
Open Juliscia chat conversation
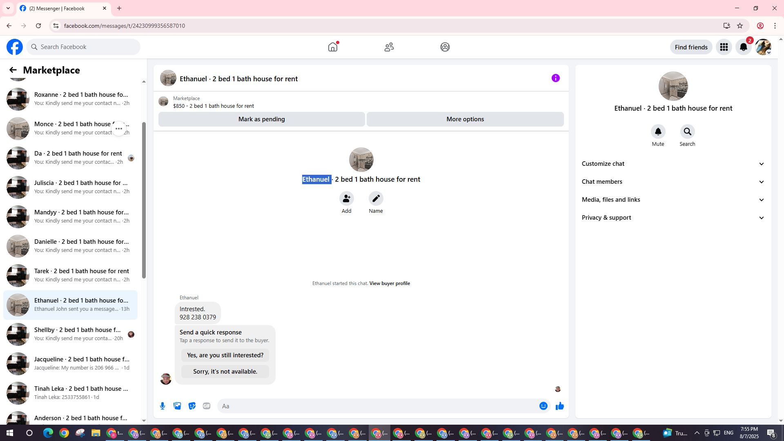(x=70, y=187)
